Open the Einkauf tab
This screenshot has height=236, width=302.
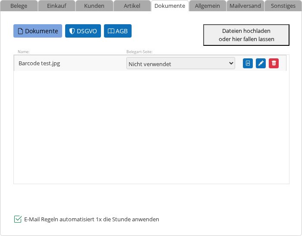point(57,6)
